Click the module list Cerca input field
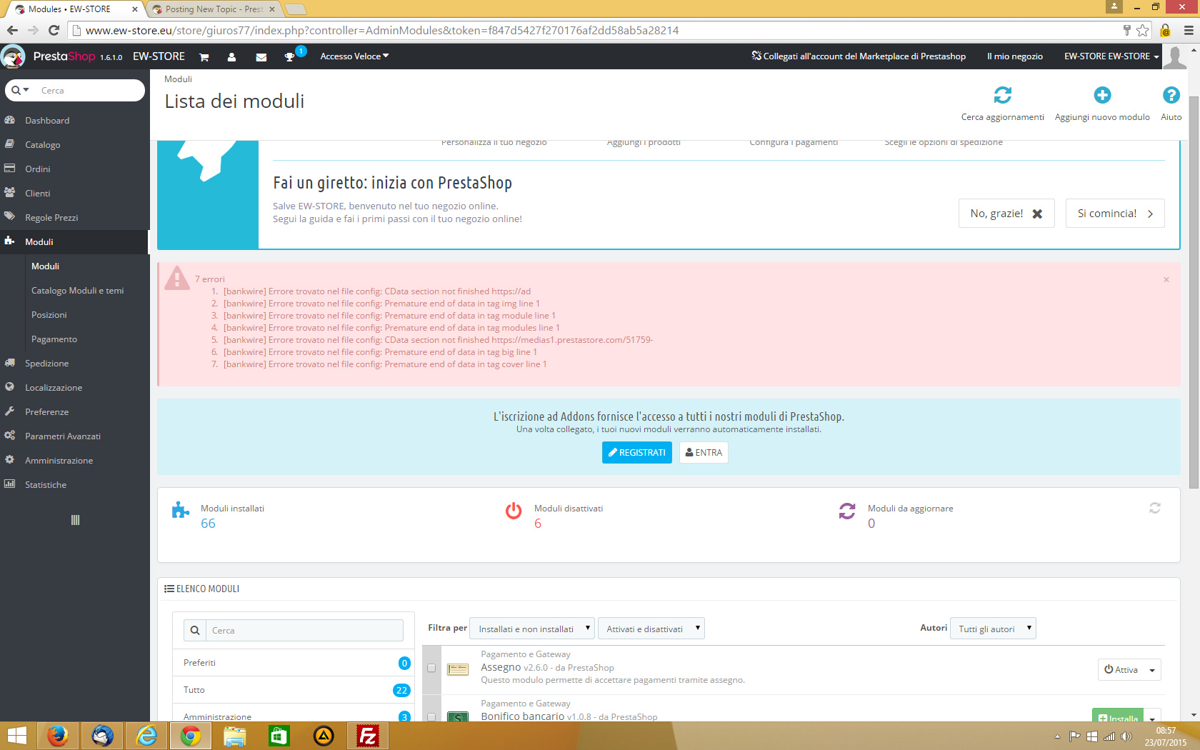The height and width of the screenshot is (750, 1200). click(x=305, y=631)
